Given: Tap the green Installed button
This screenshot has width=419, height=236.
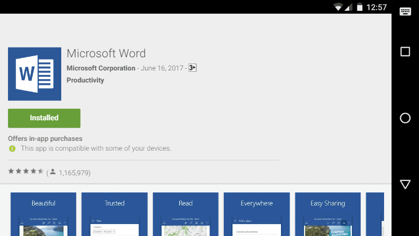Looking at the screenshot, I should pos(44,118).
